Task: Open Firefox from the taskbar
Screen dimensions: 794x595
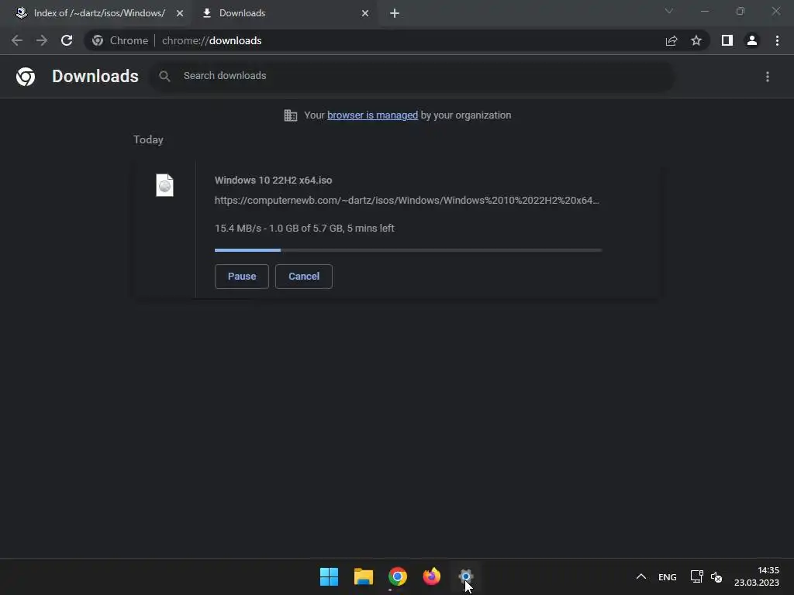Action: (431, 576)
